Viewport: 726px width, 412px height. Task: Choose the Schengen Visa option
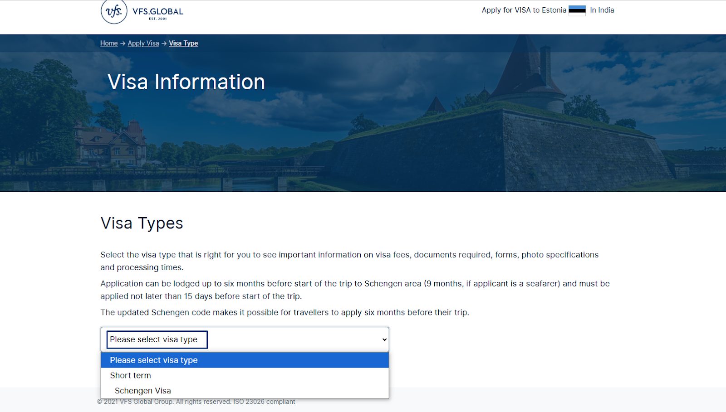click(x=245, y=391)
